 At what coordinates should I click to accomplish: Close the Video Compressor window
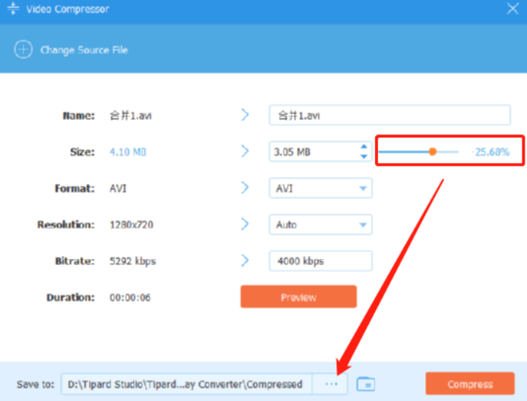tap(512, 9)
